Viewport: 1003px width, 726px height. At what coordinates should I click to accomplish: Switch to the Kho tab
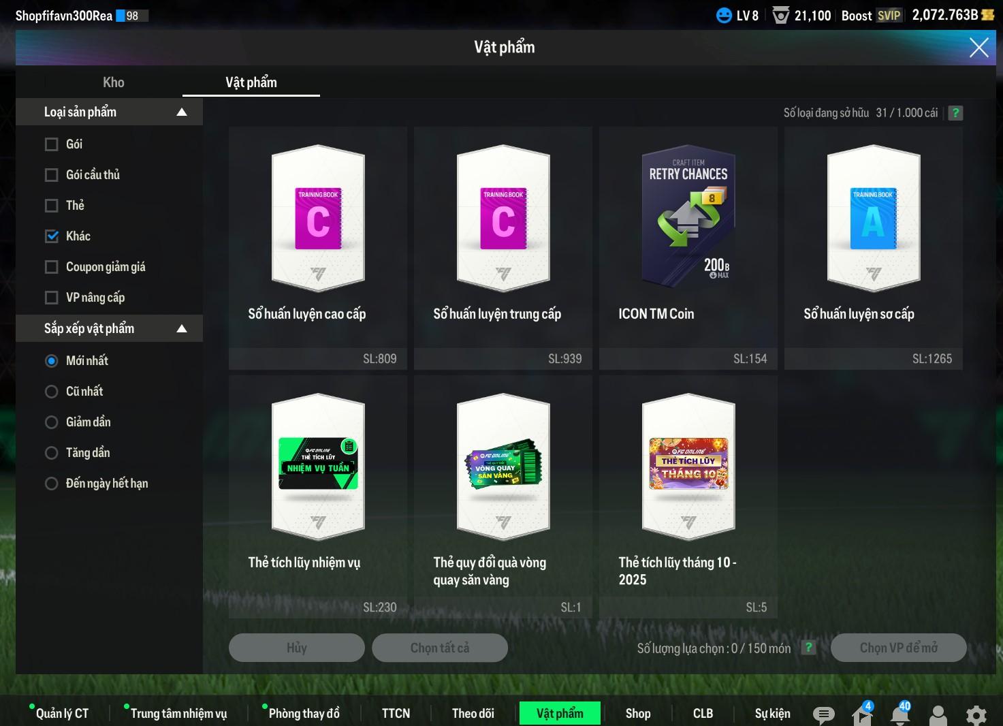point(113,82)
